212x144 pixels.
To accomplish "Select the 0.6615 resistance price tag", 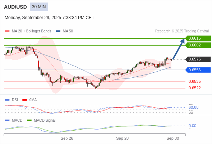I will pos(198,38).
